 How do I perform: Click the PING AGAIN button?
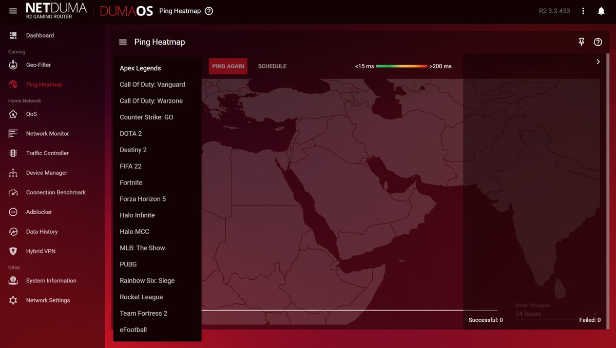pos(228,66)
